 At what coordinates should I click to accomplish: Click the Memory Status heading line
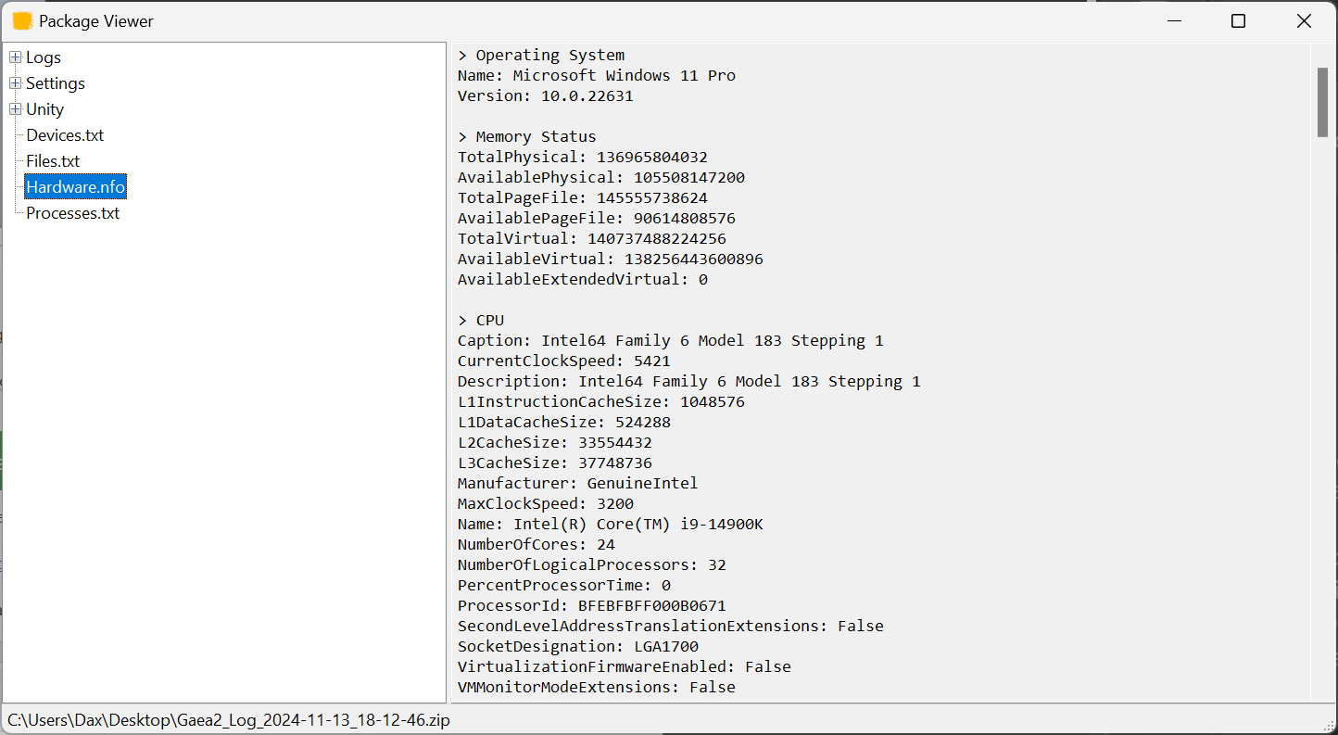coord(527,137)
